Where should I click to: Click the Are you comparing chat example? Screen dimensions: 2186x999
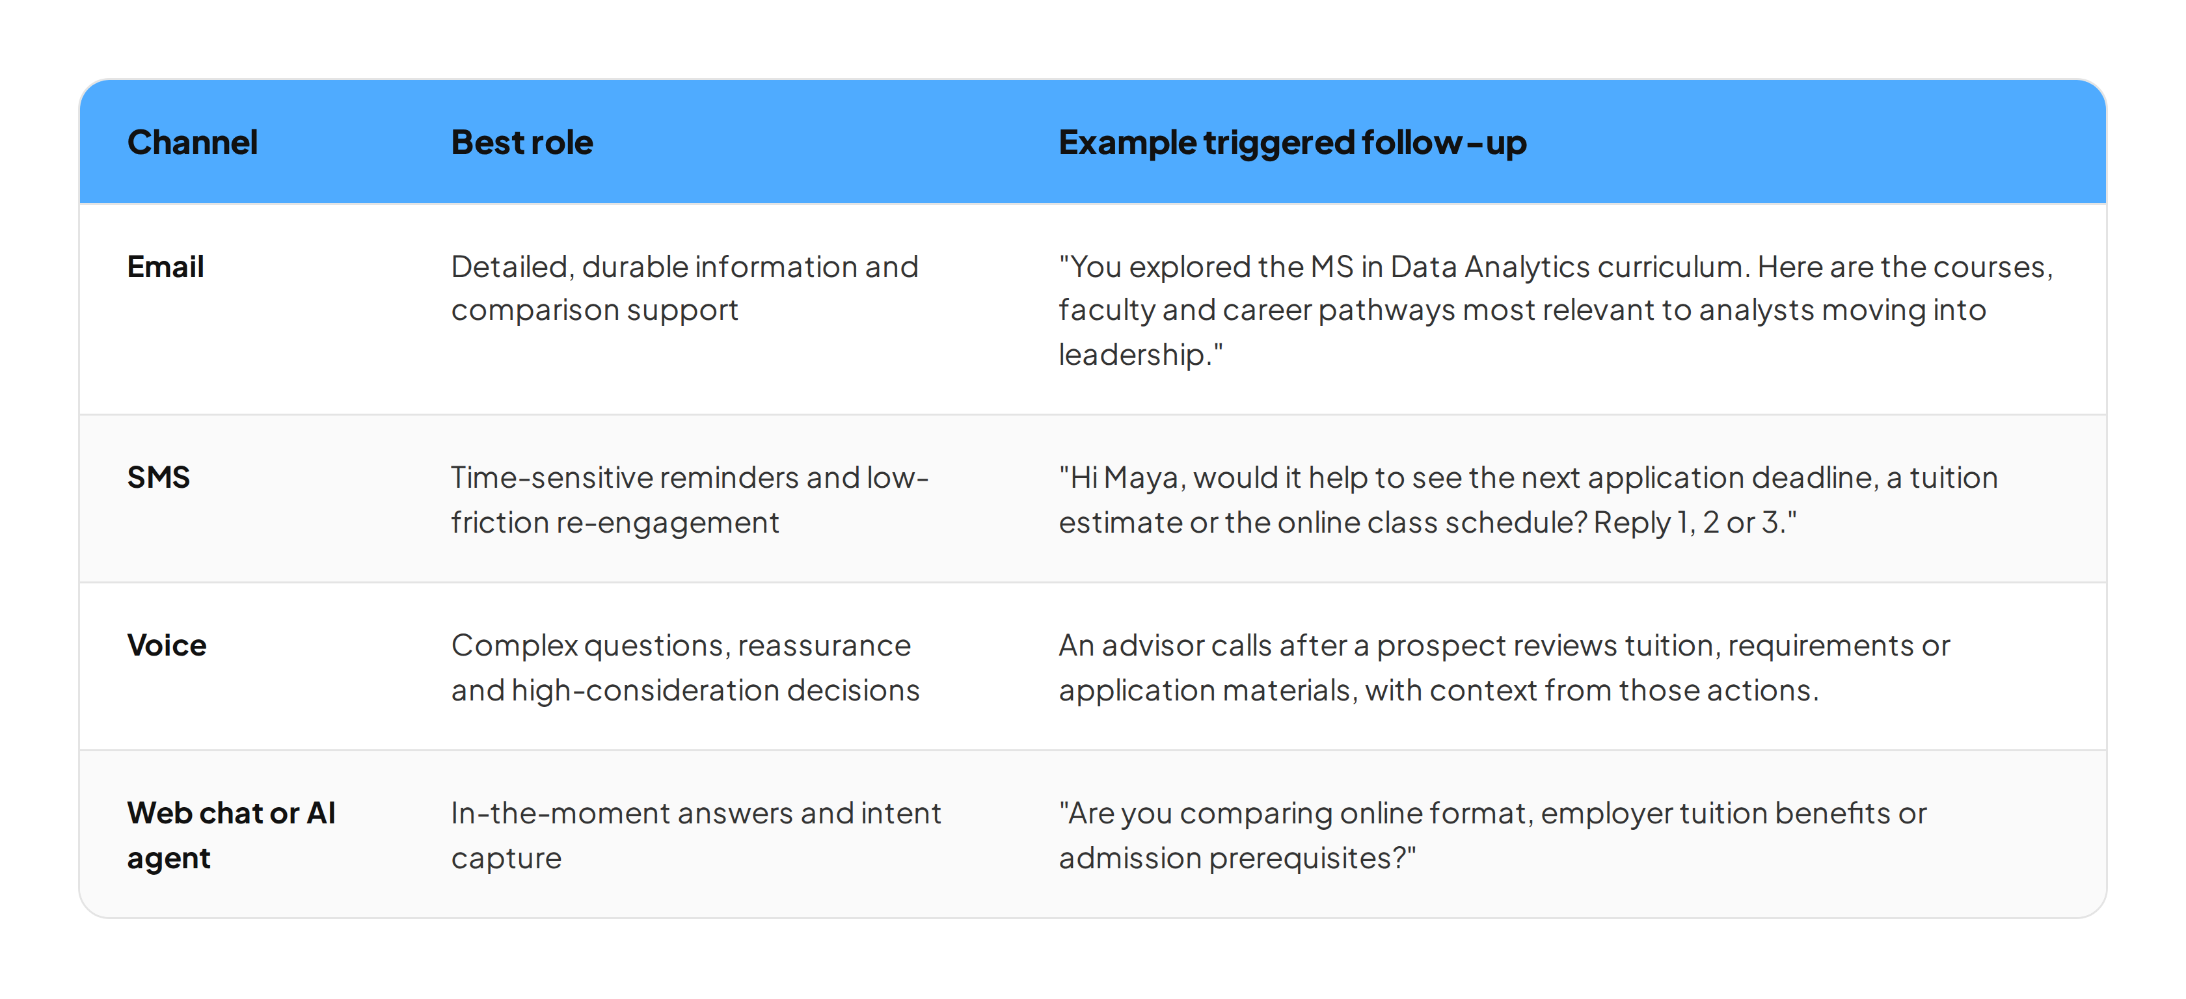click(x=1492, y=835)
